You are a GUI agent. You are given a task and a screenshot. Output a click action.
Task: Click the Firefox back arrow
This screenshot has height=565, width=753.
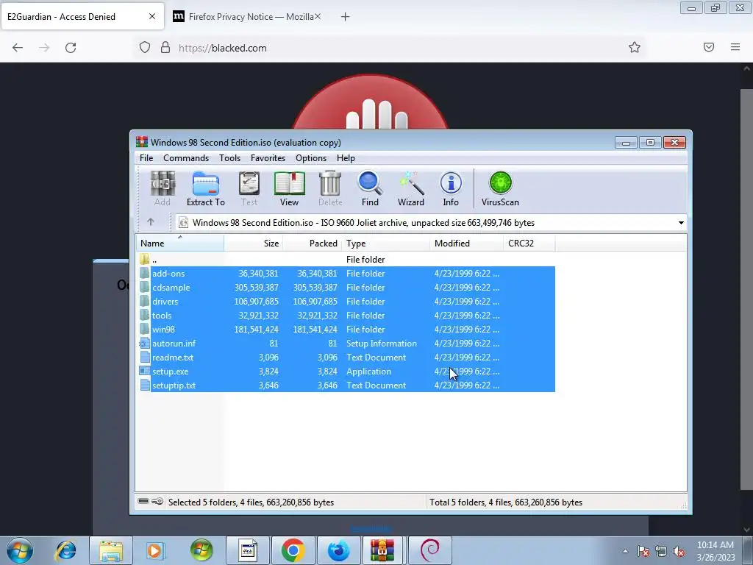(x=18, y=48)
